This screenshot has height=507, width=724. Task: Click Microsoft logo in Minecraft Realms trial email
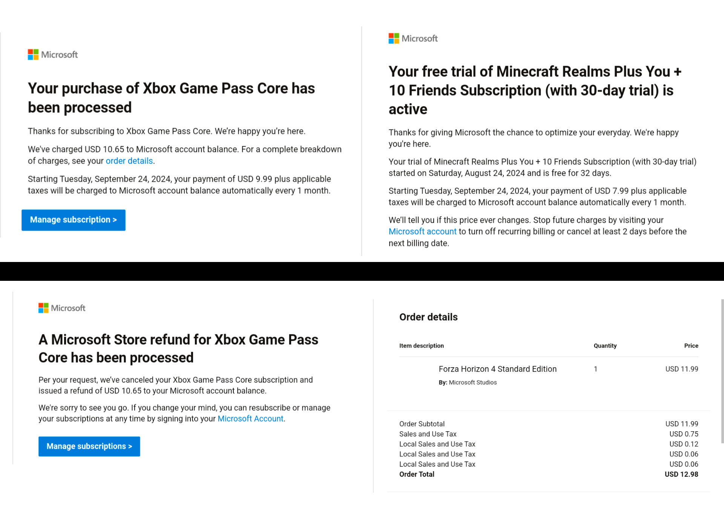click(x=413, y=38)
